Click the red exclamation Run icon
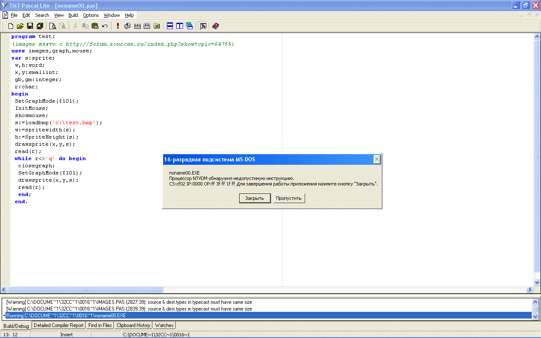This screenshot has height=338, width=541. (118, 26)
